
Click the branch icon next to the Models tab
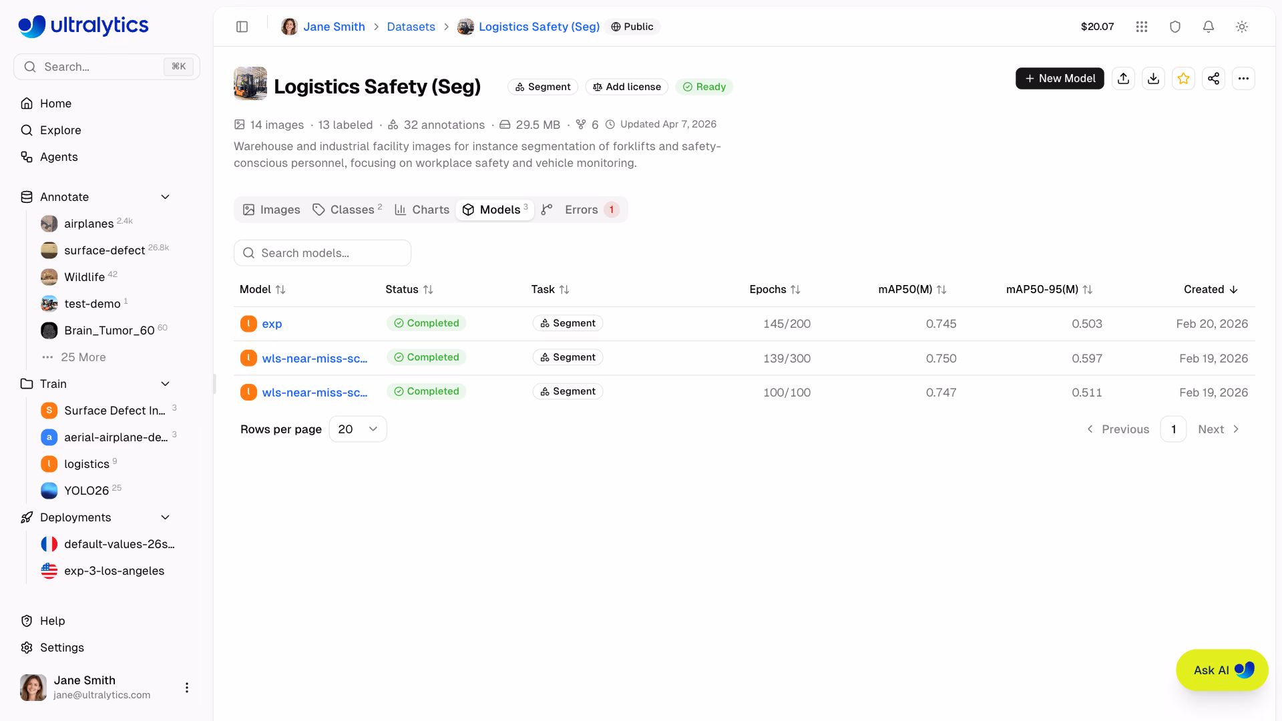[547, 210]
